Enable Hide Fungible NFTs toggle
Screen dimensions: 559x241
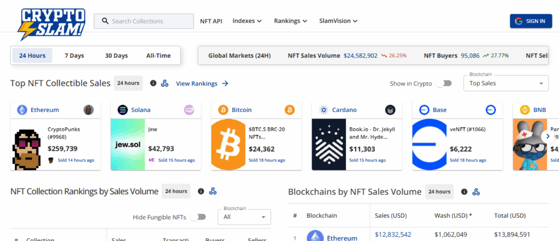pyautogui.click(x=200, y=217)
